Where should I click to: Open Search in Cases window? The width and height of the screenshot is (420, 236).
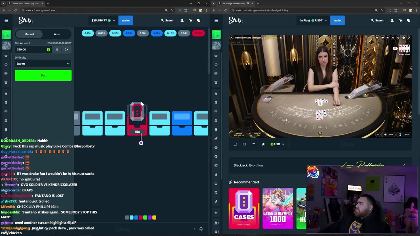pos(167,20)
